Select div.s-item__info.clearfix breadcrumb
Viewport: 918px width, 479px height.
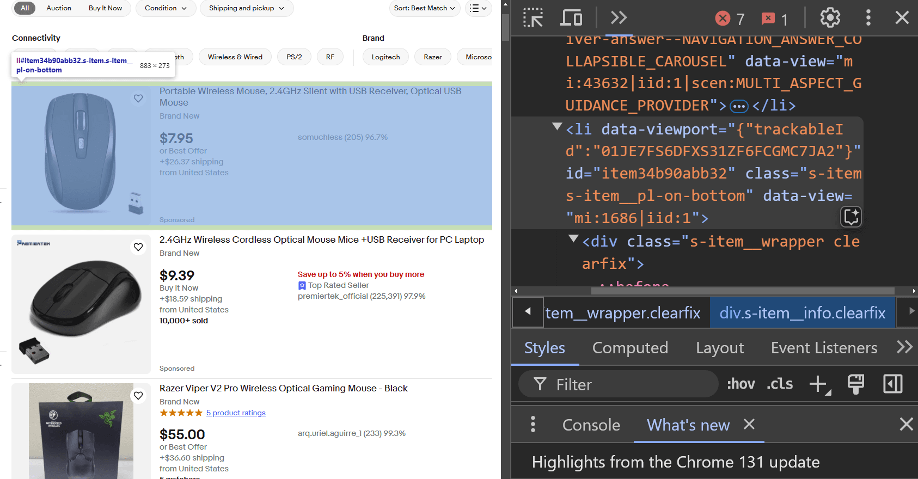tap(803, 312)
